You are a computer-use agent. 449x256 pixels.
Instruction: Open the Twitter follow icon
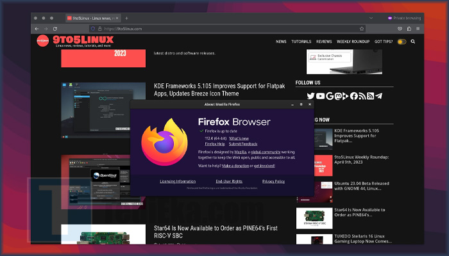pyautogui.click(x=310, y=96)
